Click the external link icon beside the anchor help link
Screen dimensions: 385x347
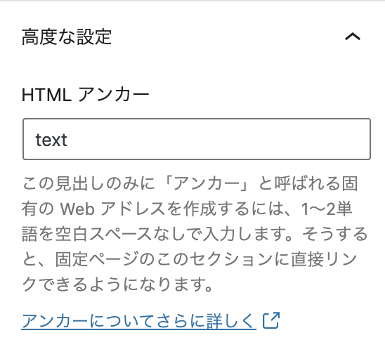point(271,320)
